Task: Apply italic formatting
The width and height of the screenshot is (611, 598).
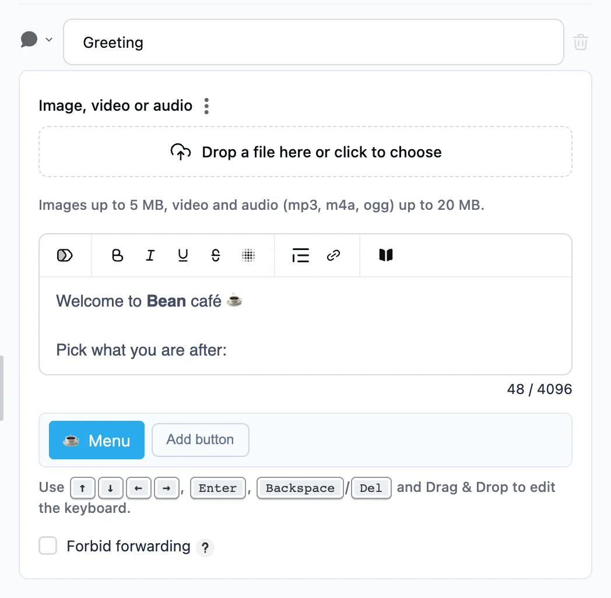Action: tap(150, 255)
